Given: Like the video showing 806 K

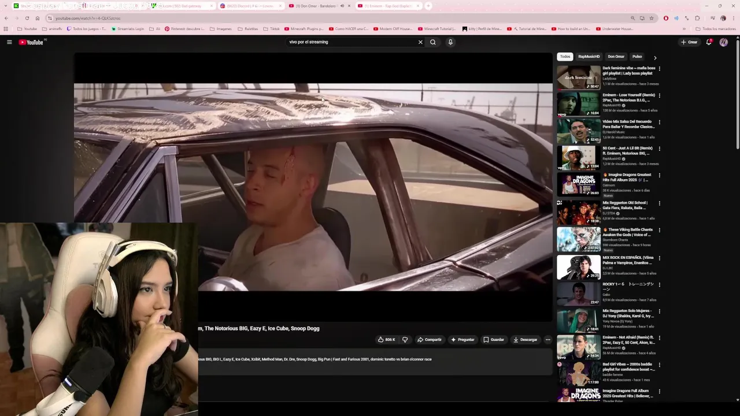Looking at the screenshot, I should [386, 340].
